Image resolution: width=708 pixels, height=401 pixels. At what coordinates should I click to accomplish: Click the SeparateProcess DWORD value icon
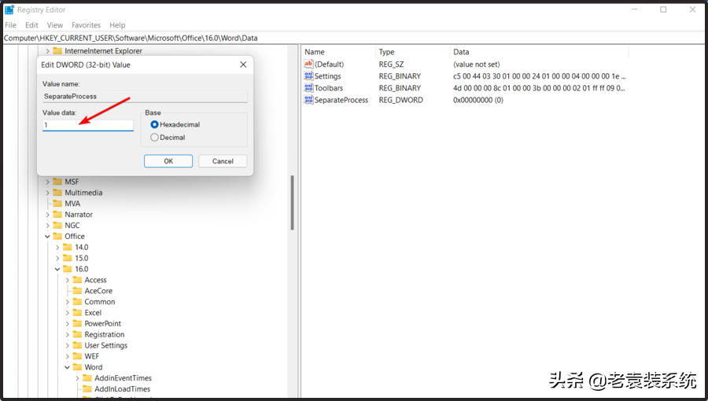click(308, 100)
